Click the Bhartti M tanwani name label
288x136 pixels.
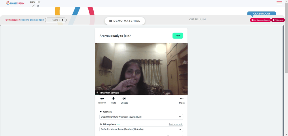(x=110, y=93)
